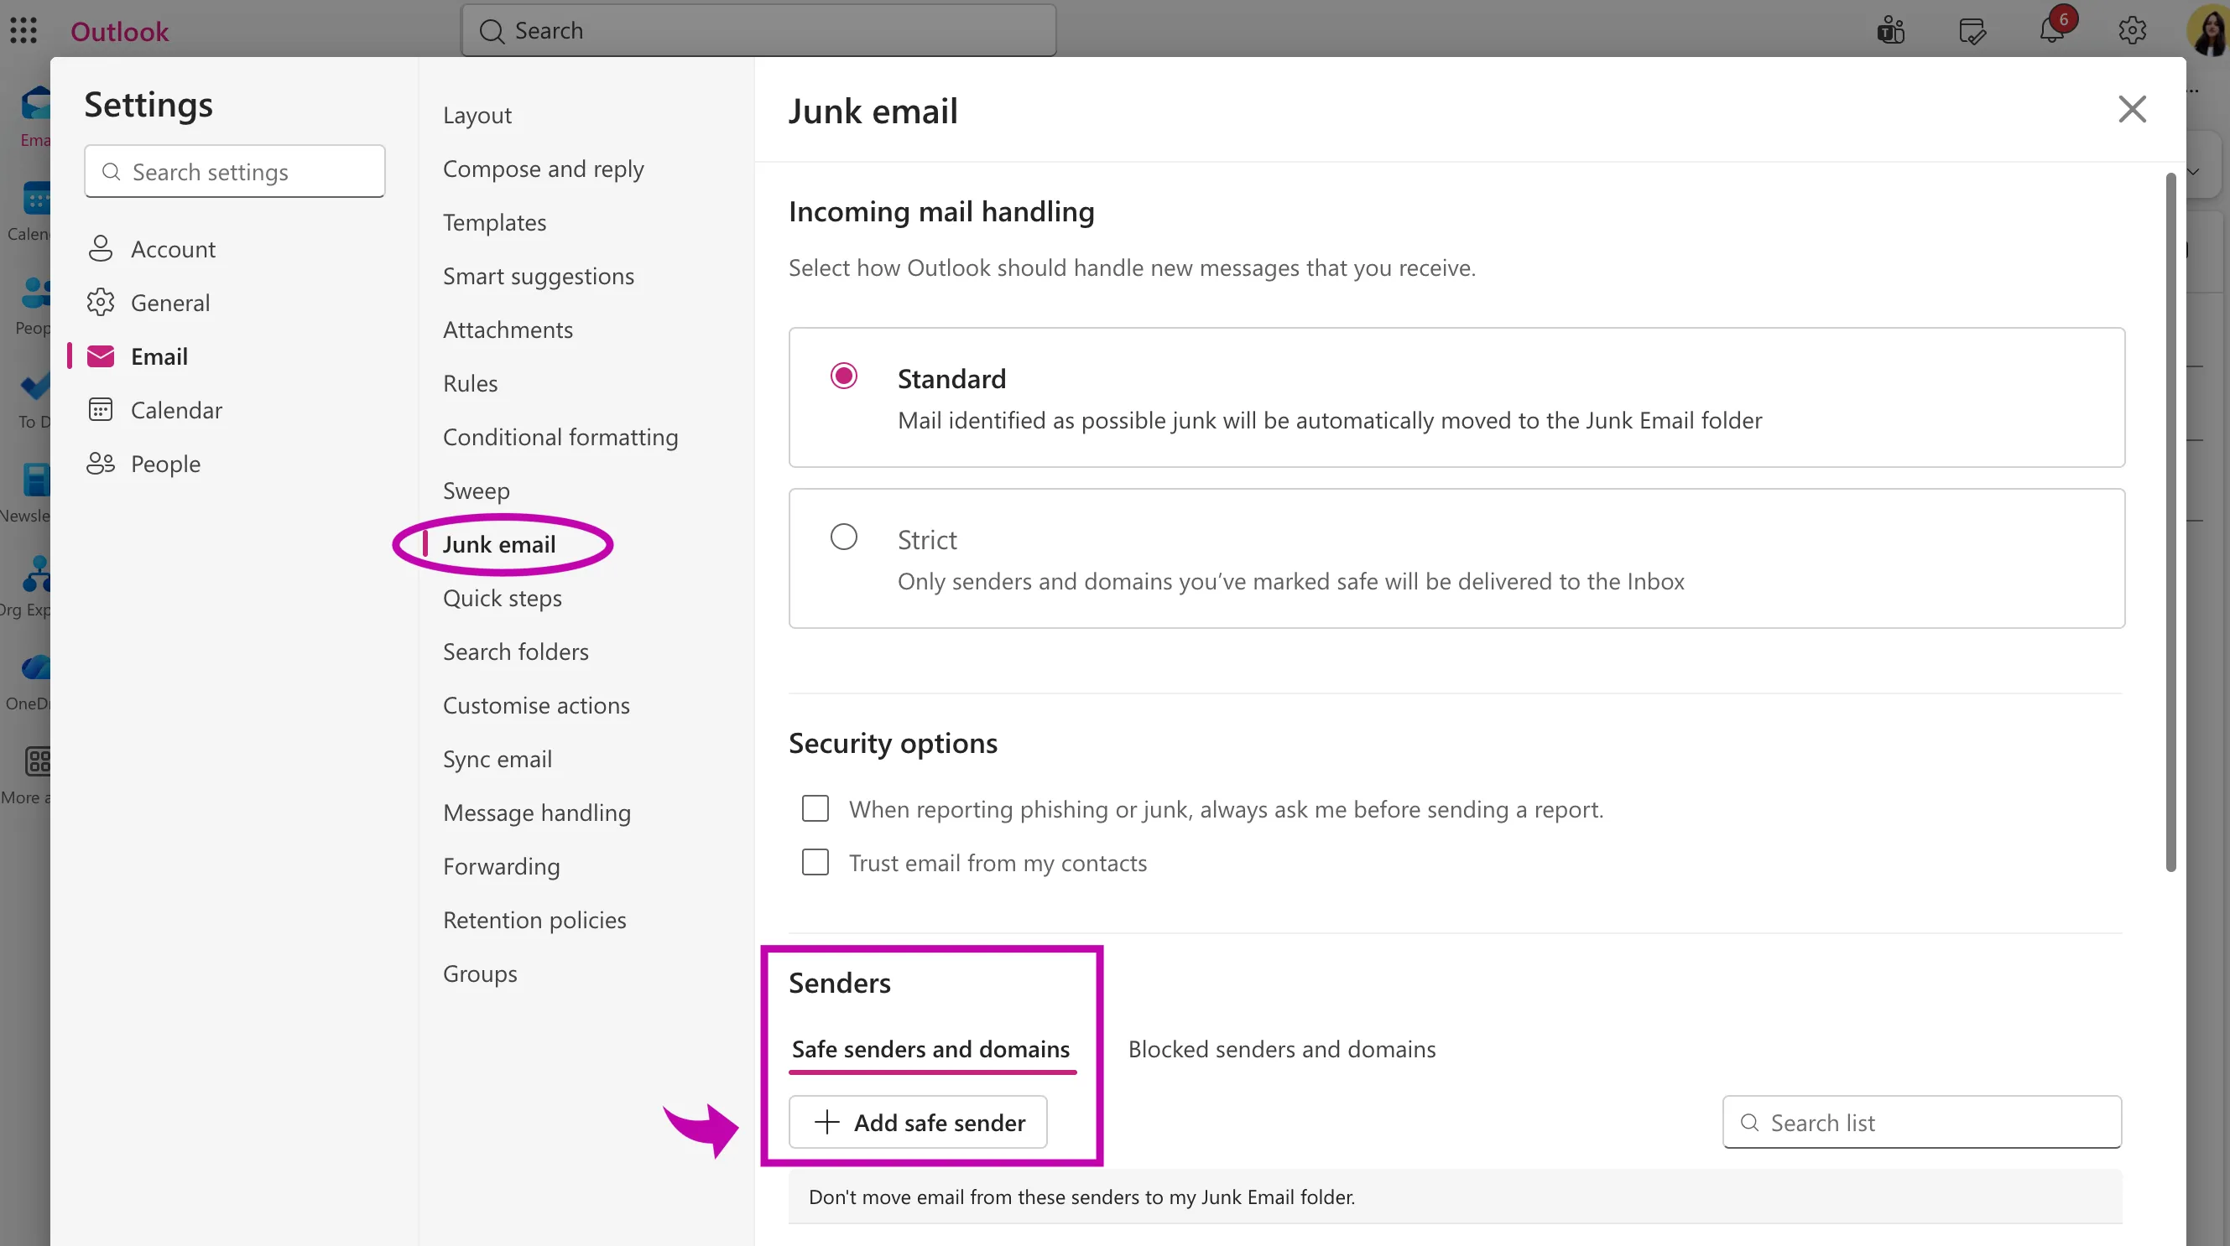This screenshot has width=2230, height=1246.
Task: Open the My Day calendar-check icon
Action: tap(1972, 31)
